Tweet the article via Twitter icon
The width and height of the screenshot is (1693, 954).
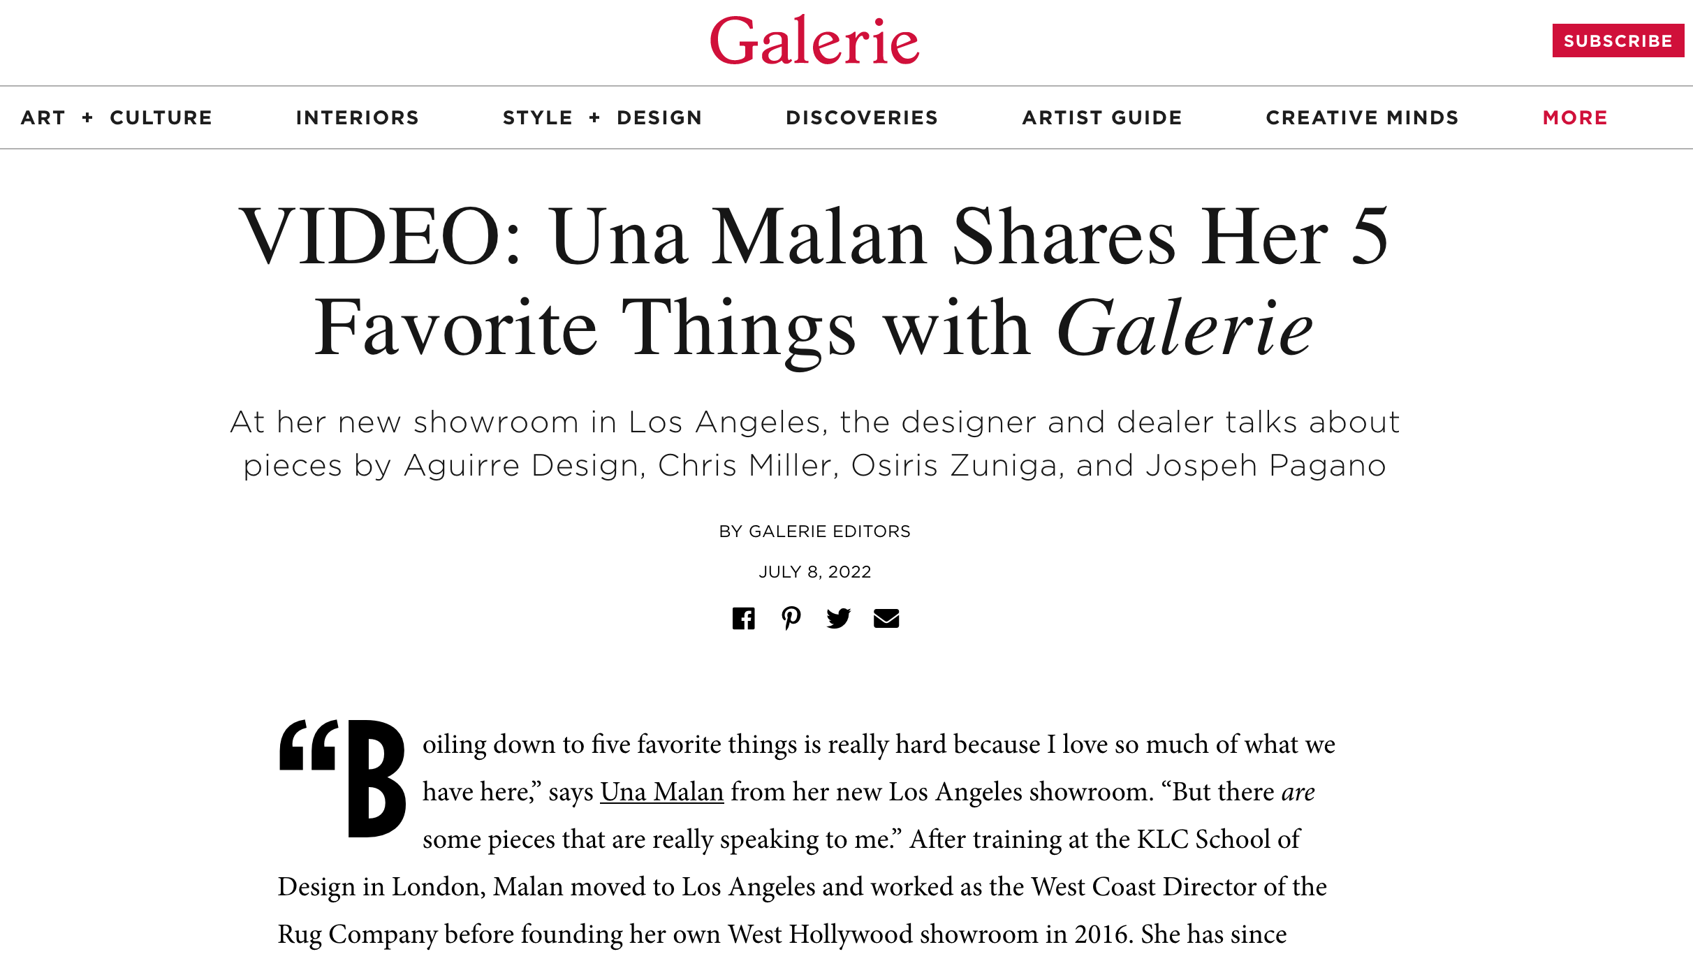click(x=838, y=618)
